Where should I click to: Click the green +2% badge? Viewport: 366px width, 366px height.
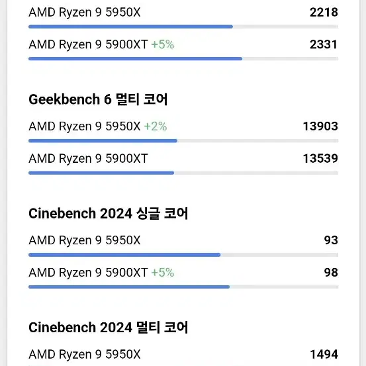tap(156, 126)
